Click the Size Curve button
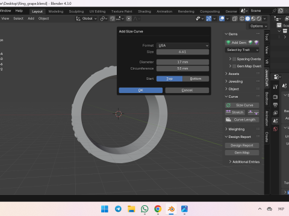 (242, 105)
